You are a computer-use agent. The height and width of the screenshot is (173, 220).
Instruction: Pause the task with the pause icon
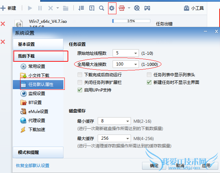tap(40, 8)
